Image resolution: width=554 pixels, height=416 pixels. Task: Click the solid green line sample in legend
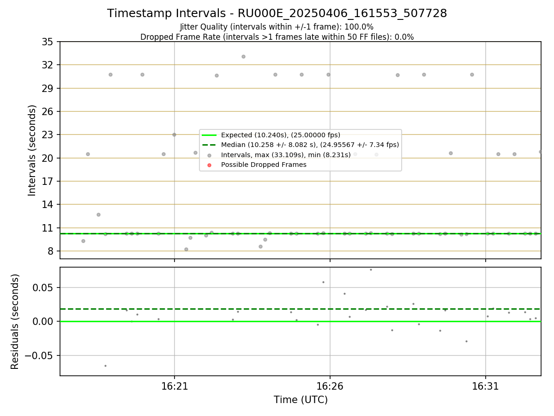pos(209,135)
